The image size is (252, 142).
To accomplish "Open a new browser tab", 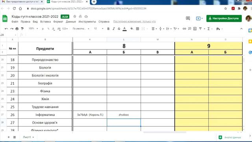I will pos(94,2).
